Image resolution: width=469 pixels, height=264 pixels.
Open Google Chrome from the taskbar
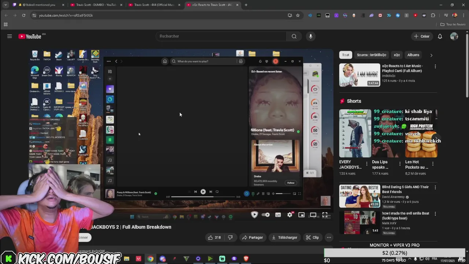(x=151, y=258)
